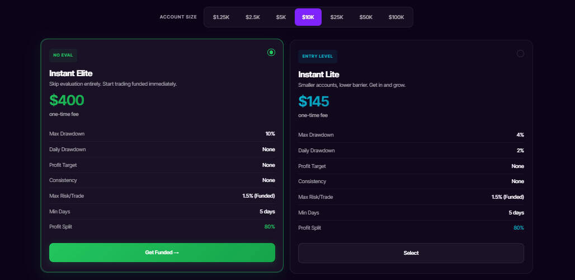Pick the $25K account size
Image resolution: width=575 pixels, height=280 pixels.
tap(337, 17)
